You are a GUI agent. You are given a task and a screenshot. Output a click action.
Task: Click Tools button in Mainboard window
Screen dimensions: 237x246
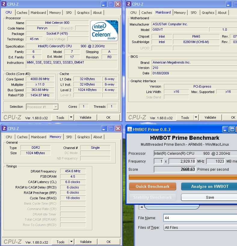[x=185, y=117]
